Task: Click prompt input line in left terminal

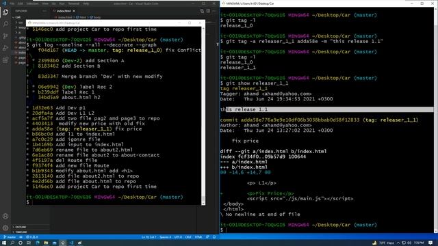Action: [114, 202]
